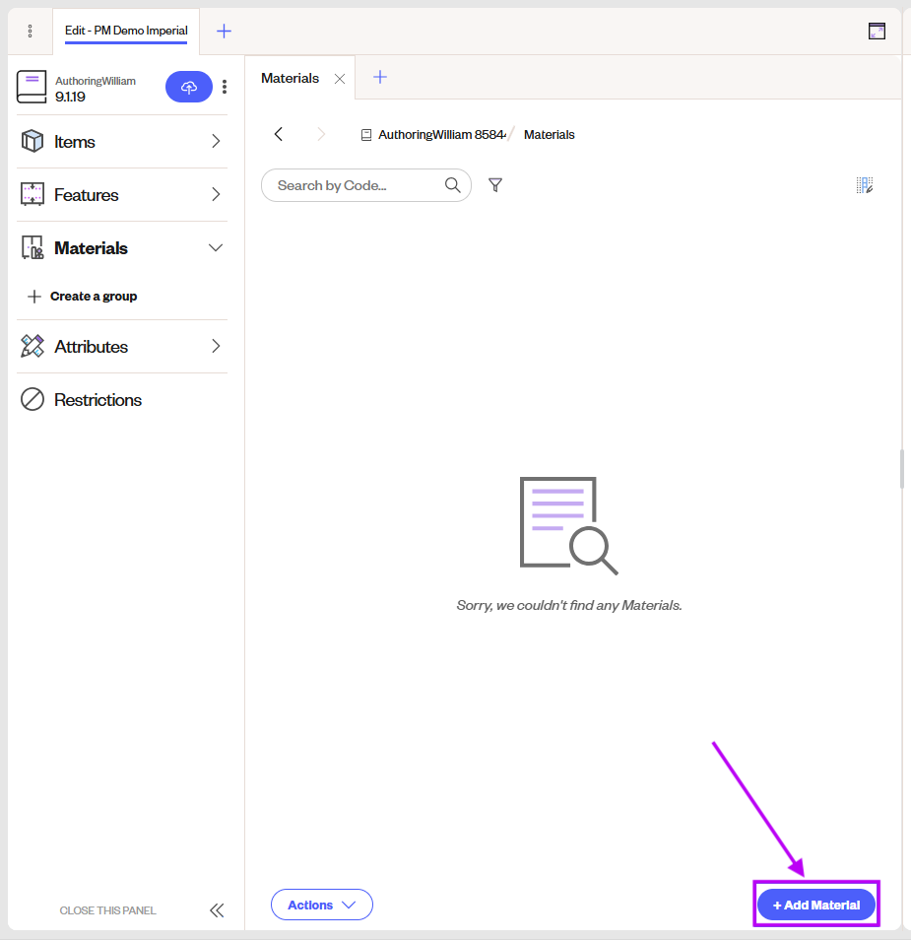Click the Features icon in sidebar
Screen dimensions: 911x940
tap(33, 194)
